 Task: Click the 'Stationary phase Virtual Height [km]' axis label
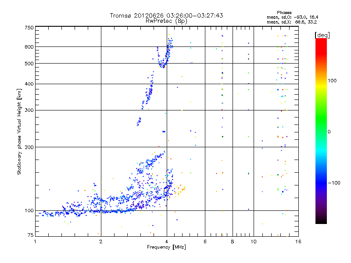(19, 131)
